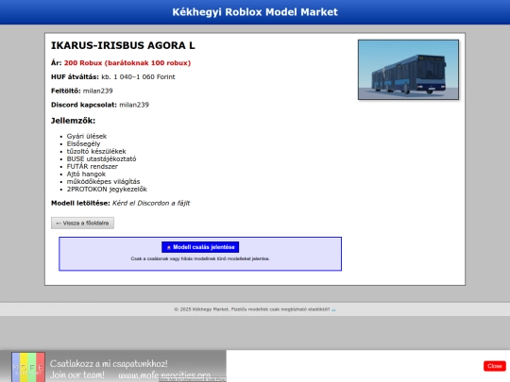
Task: Click the warning icon inside the report button
Action: click(x=169, y=247)
